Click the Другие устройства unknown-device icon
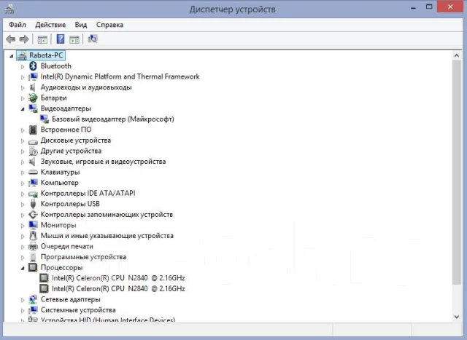The width and height of the screenshot is (467, 340). [x=33, y=151]
